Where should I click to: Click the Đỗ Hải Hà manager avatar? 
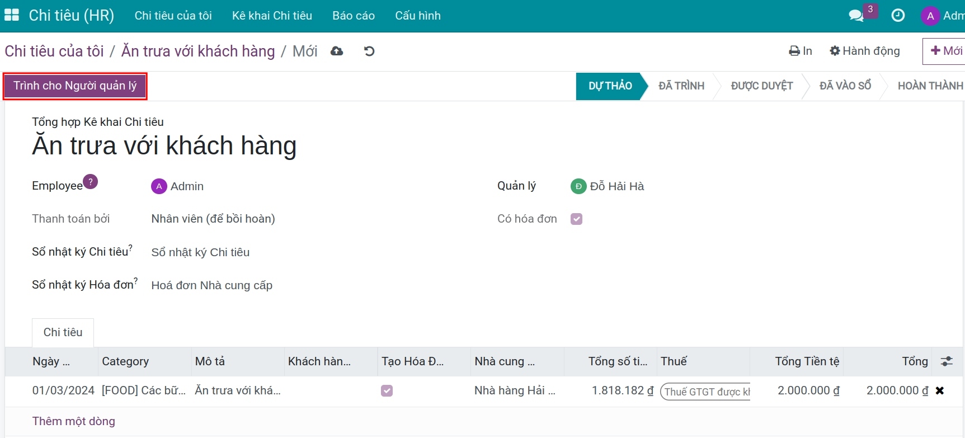coord(578,186)
